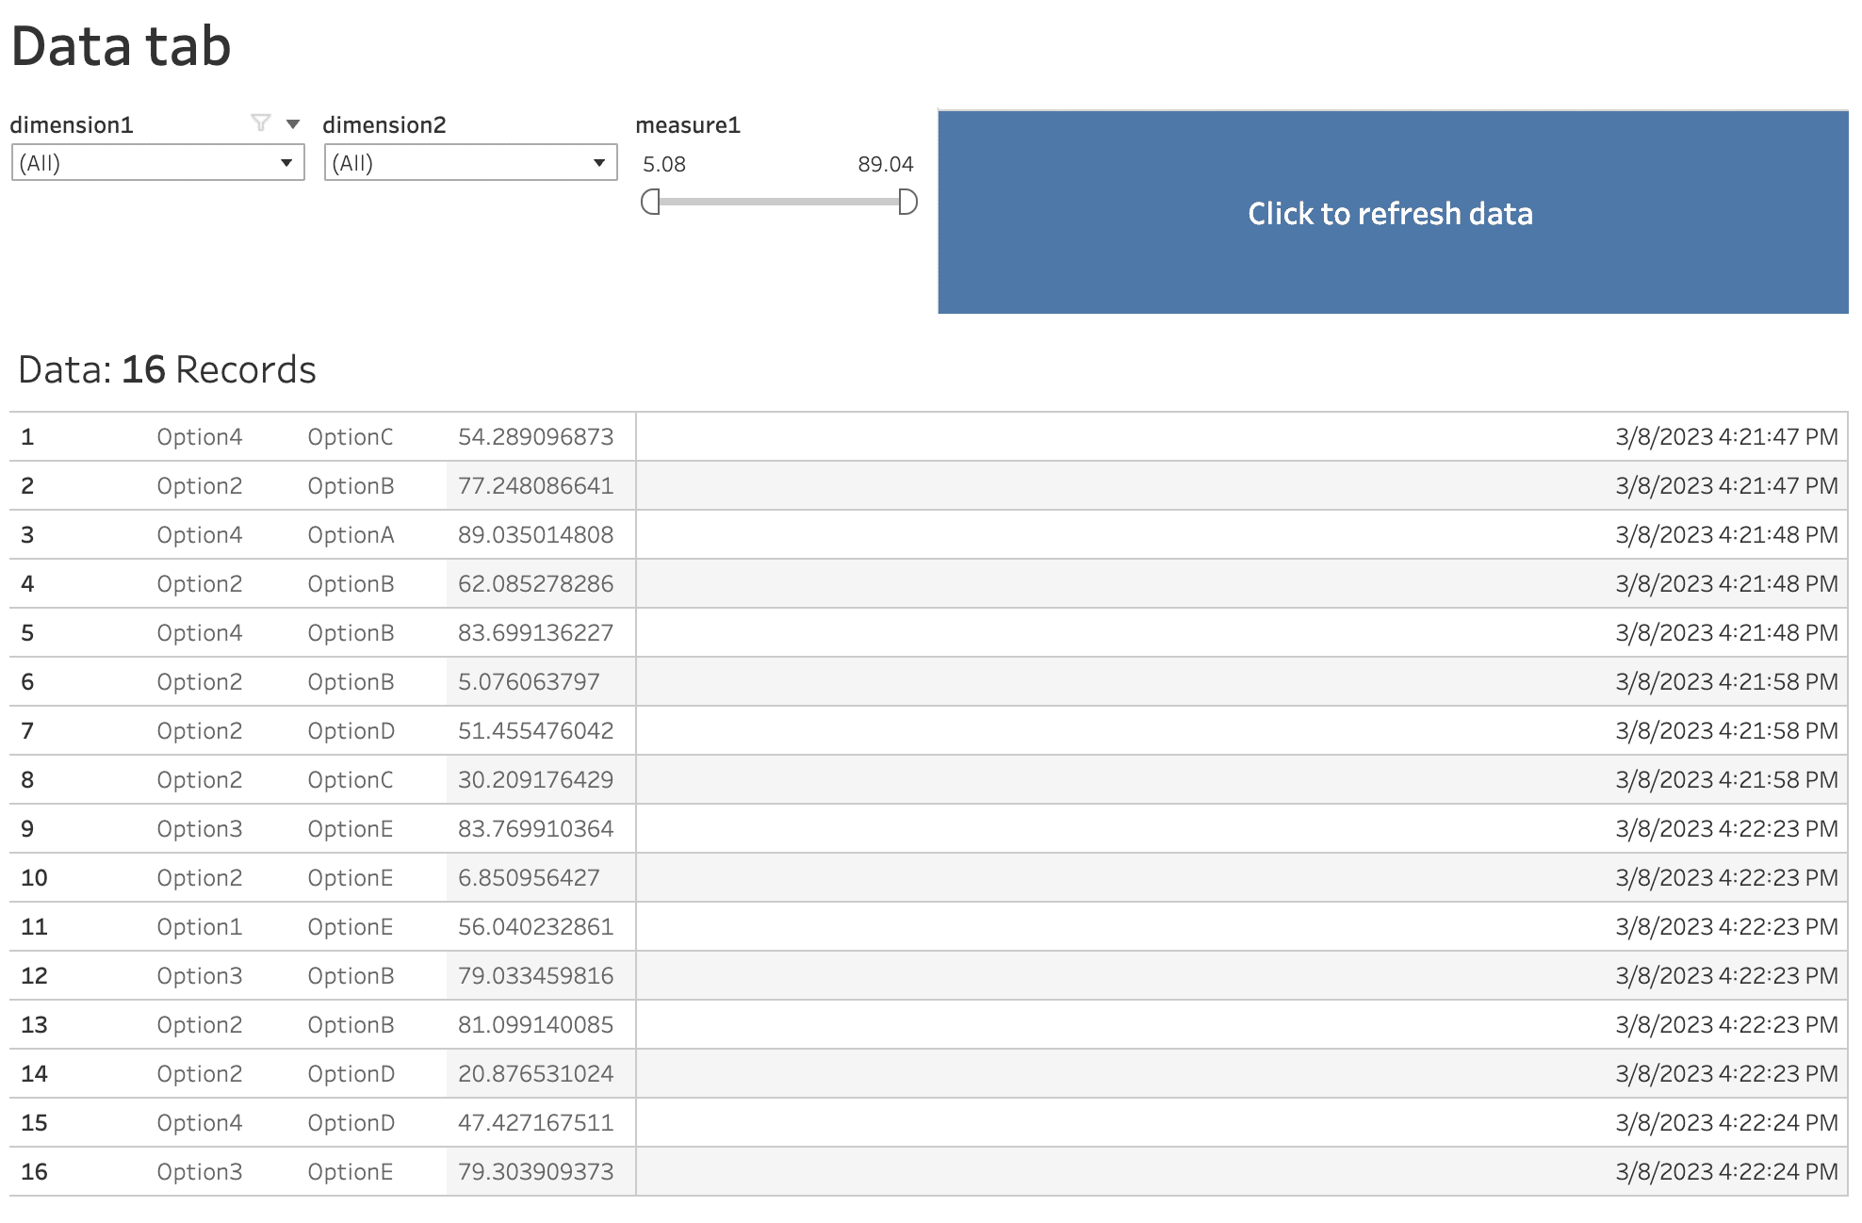Open dimension1 header options via caret arrow
The width and height of the screenshot is (1862, 1223).
293,122
